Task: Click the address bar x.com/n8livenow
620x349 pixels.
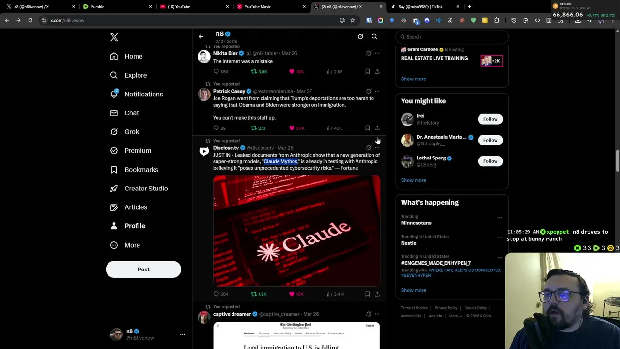Action: 67,20
